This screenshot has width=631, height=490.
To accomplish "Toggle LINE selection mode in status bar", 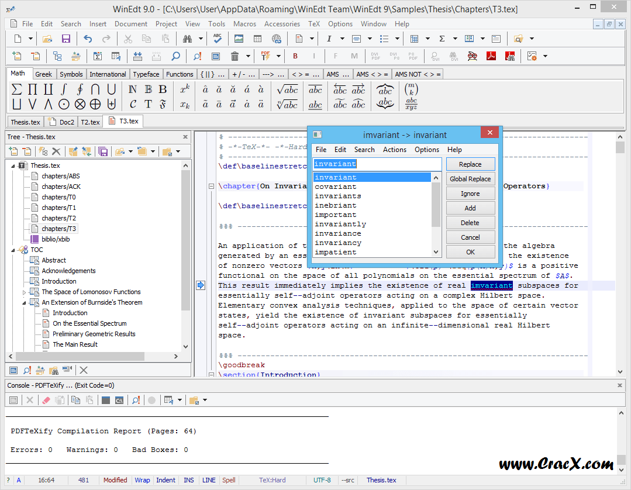I will [x=209, y=480].
